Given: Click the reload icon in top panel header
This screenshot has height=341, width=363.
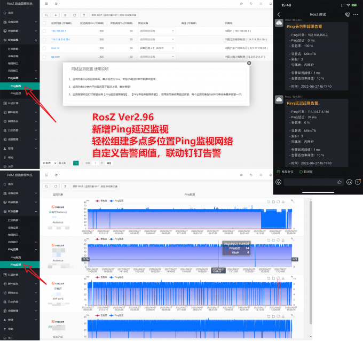Looking at the screenshot, I should 56,4.
